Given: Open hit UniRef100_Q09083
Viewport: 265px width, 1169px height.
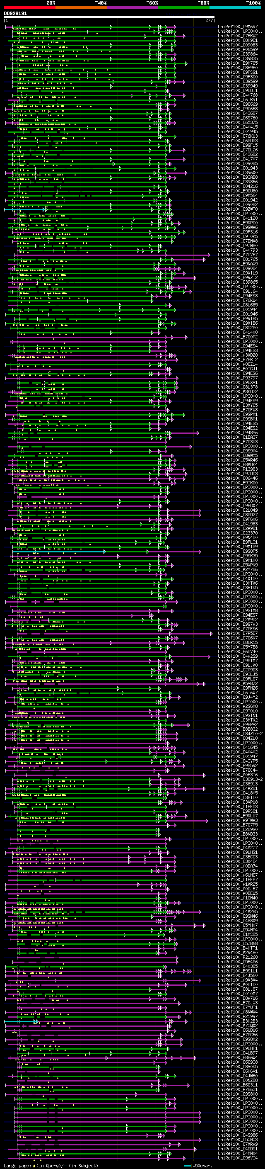Looking at the screenshot, I should point(238,45).
